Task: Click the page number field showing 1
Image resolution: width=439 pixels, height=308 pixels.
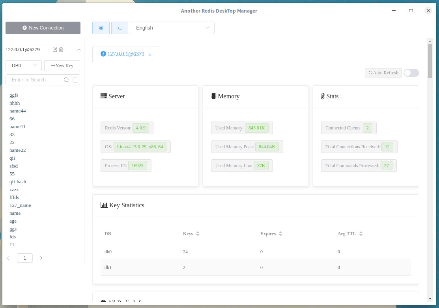Action: coord(24,258)
